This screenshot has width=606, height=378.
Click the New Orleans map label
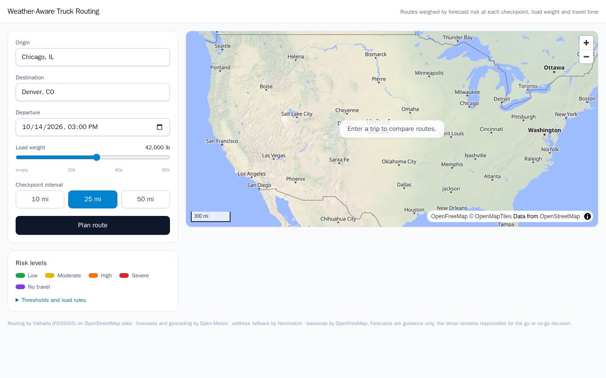coord(452,208)
